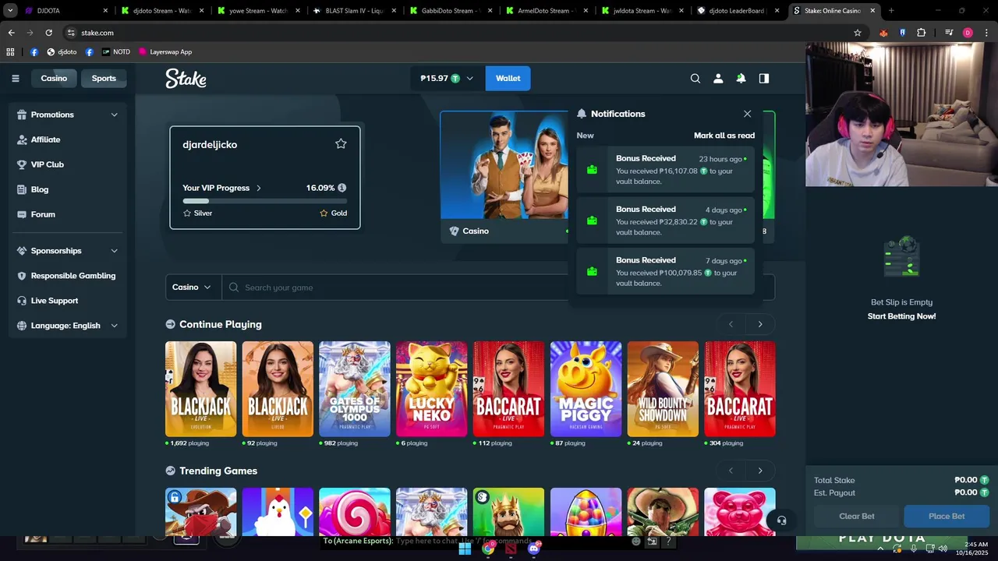This screenshot has height=561, width=998.
Task: Open the 7 days ago bonus notification
Action: (666, 272)
